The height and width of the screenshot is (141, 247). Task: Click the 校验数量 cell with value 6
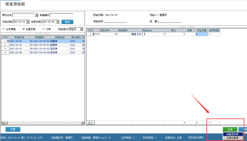(x=201, y=34)
